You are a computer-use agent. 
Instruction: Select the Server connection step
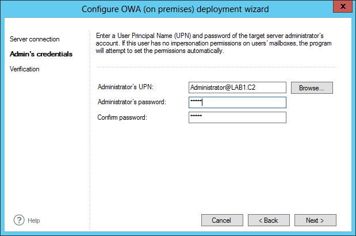click(x=35, y=39)
